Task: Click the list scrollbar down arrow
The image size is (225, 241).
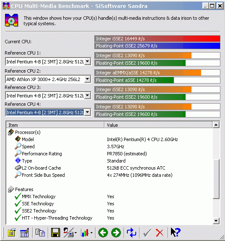Action: pos(216,221)
